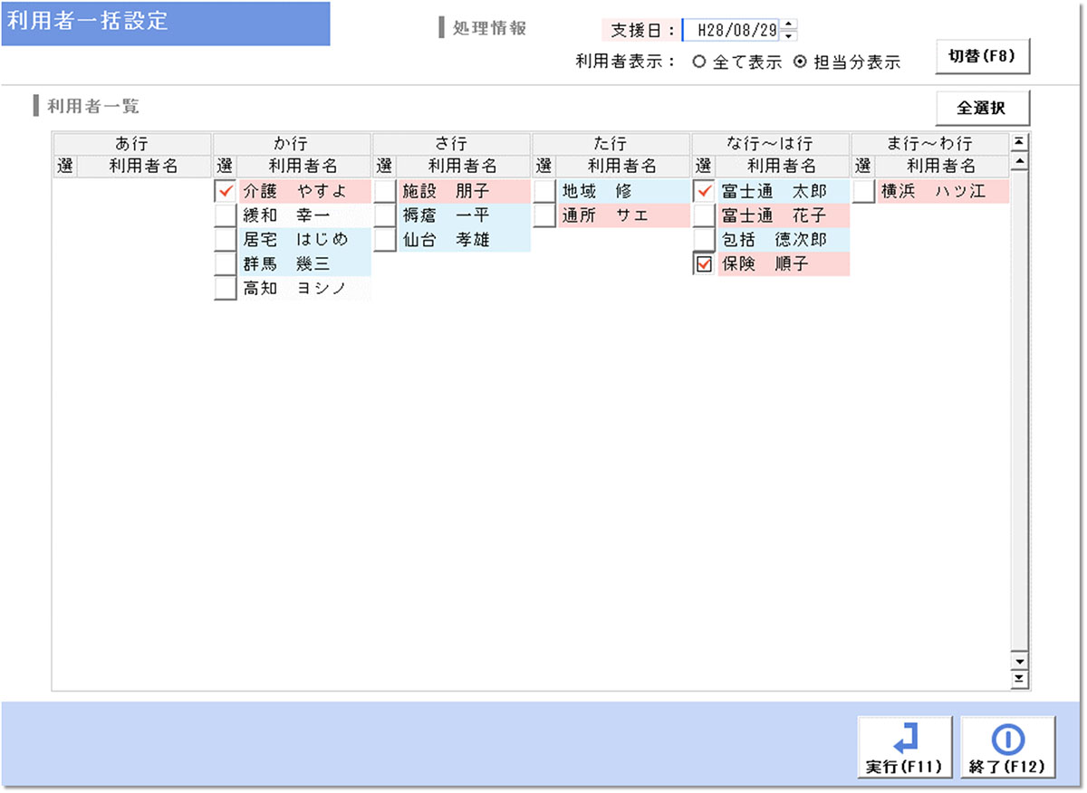Click the な行～は行 column group header
Screen dimensions: 1087x793
coord(770,144)
